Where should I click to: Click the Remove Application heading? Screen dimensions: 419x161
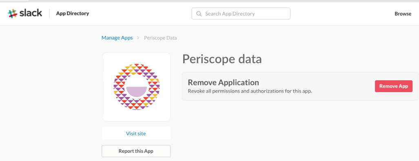[x=224, y=82]
